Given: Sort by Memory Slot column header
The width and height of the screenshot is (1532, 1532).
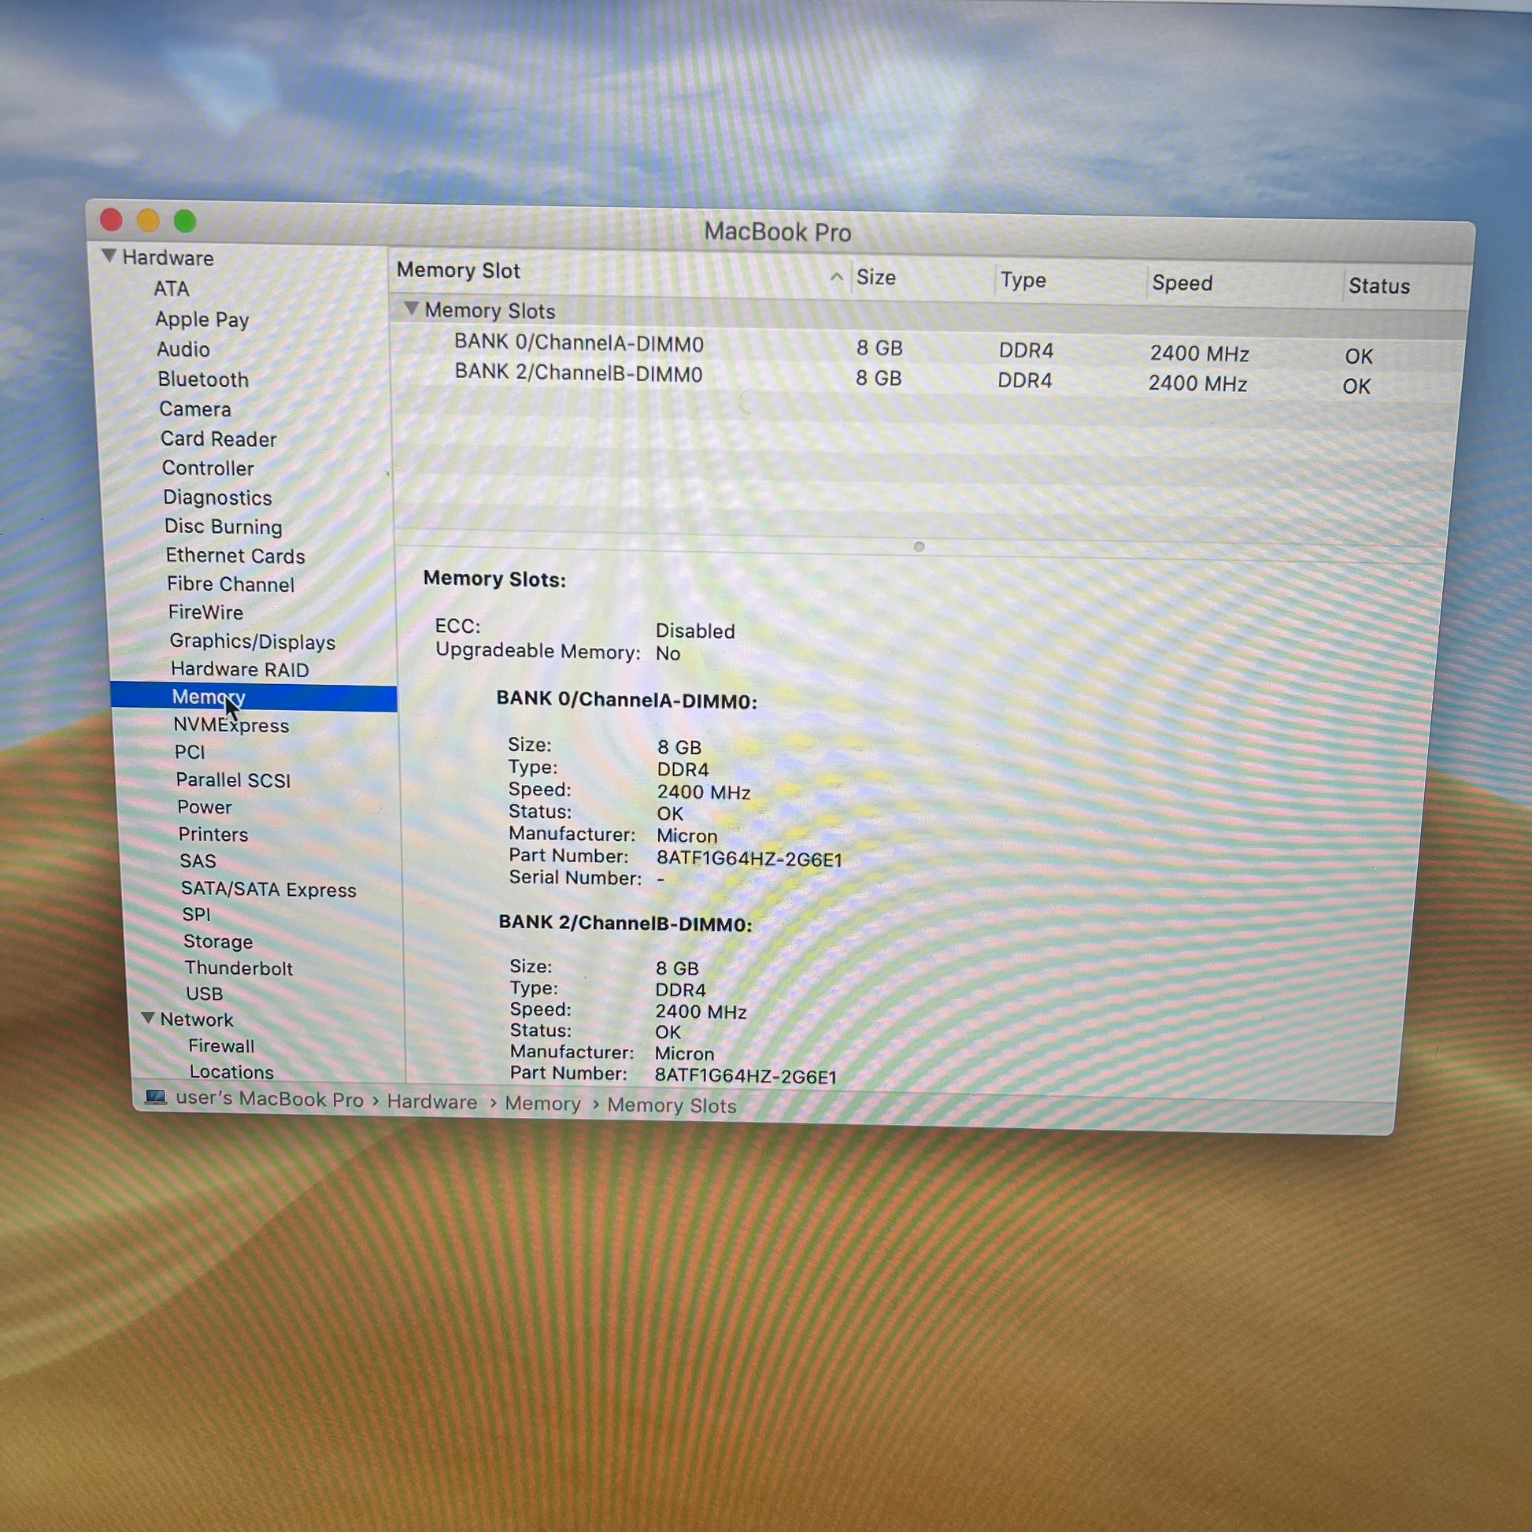Looking at the screenshot, I should click(458, 270).
